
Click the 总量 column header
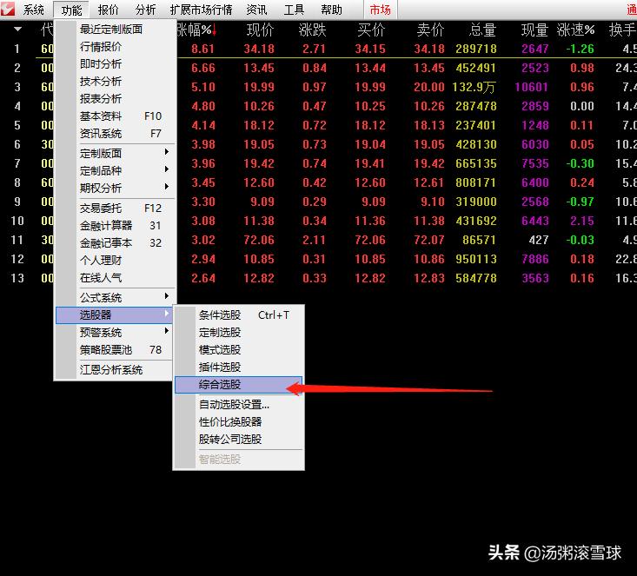pyautogui.click(x=482, y=30)
